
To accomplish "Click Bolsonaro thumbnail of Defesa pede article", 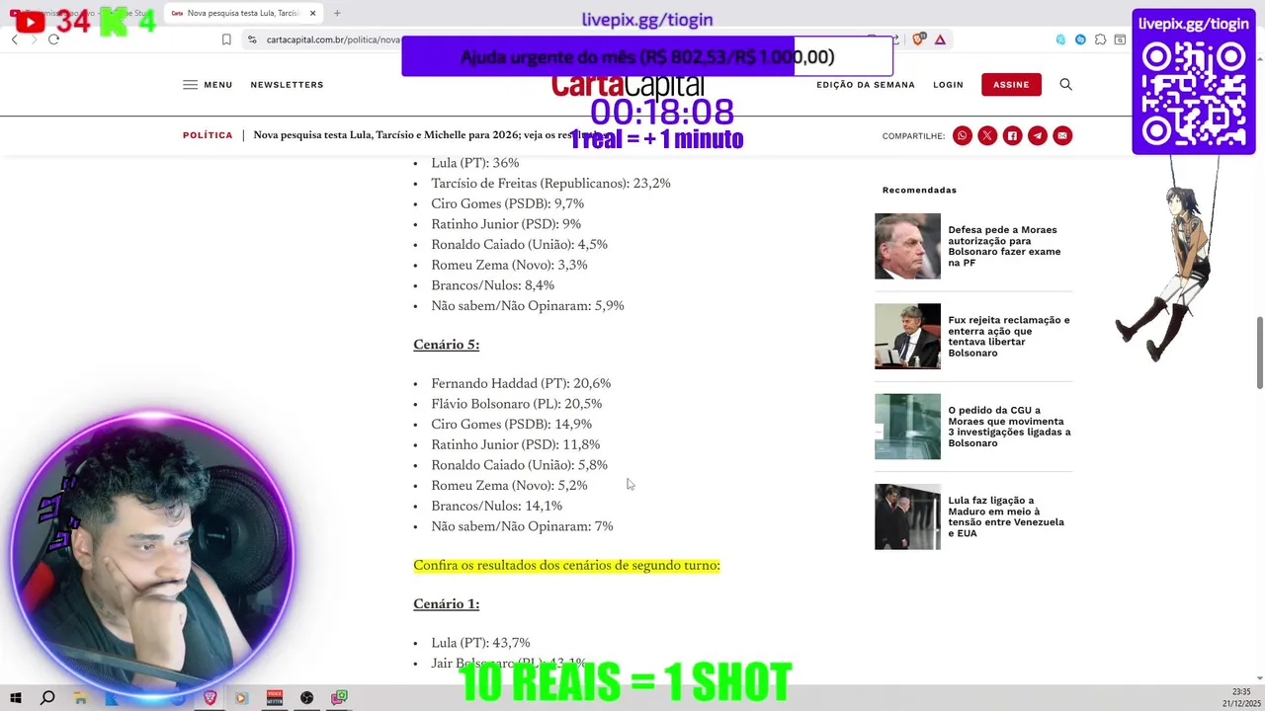I will click(907, 246).
